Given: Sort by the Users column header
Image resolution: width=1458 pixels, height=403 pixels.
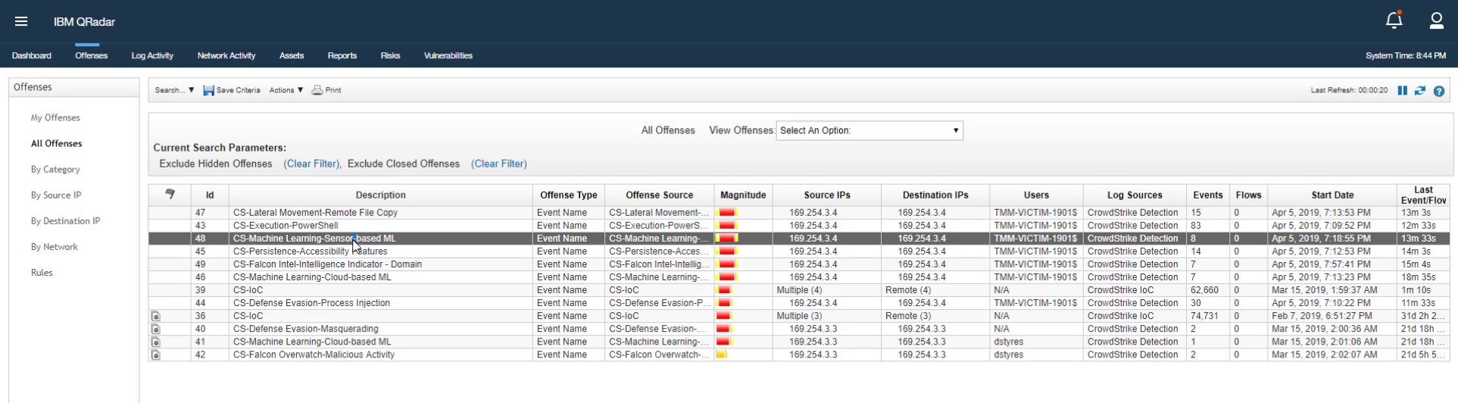Looking at the screenshot, I should click(1036, 195).
